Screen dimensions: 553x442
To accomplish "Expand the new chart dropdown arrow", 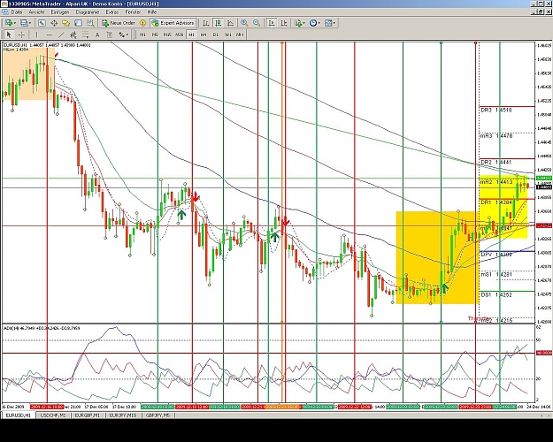I will tap(14, 23).
